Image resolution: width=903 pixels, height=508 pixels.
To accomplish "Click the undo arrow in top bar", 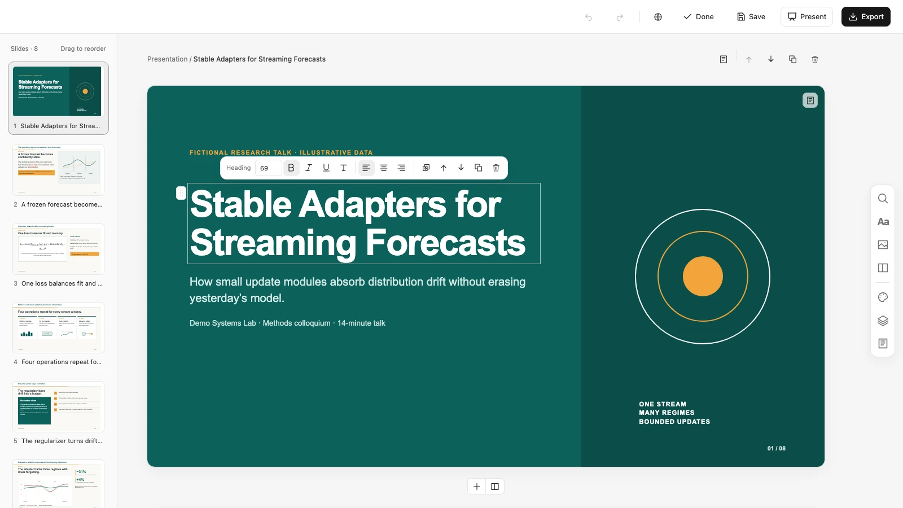I will tap(589, 17).
